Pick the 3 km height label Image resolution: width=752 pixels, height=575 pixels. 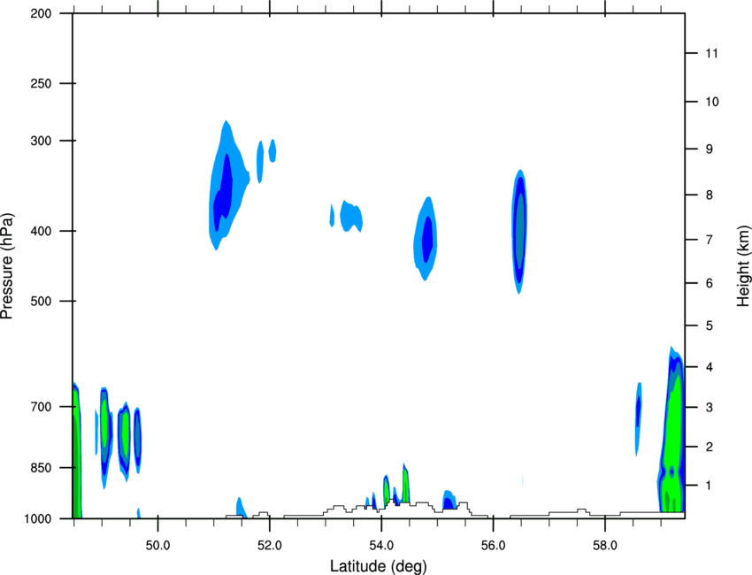(x=710, y=408)
